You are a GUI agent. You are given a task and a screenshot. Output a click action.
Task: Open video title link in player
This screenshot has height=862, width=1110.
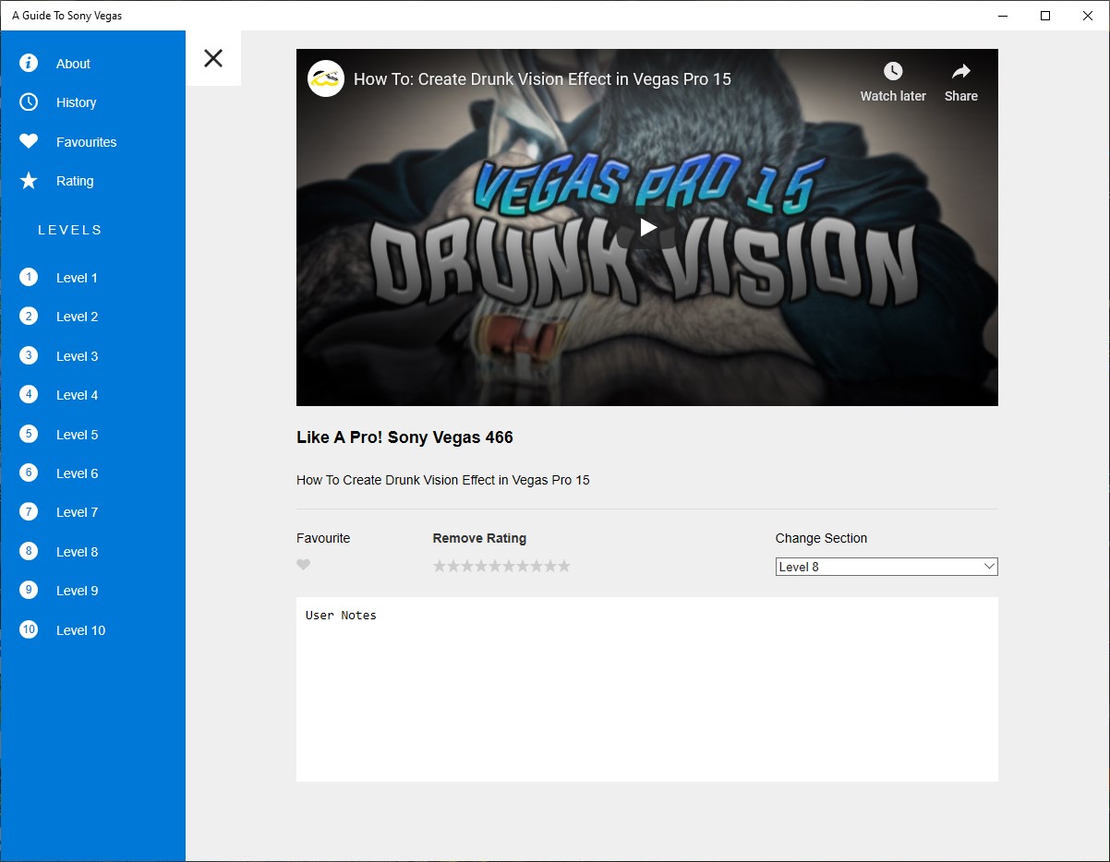542,79
